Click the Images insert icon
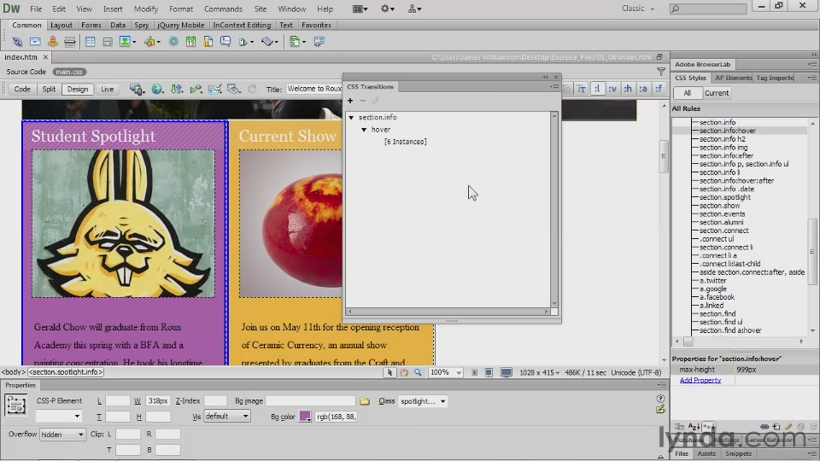 (x=127, y=41)
